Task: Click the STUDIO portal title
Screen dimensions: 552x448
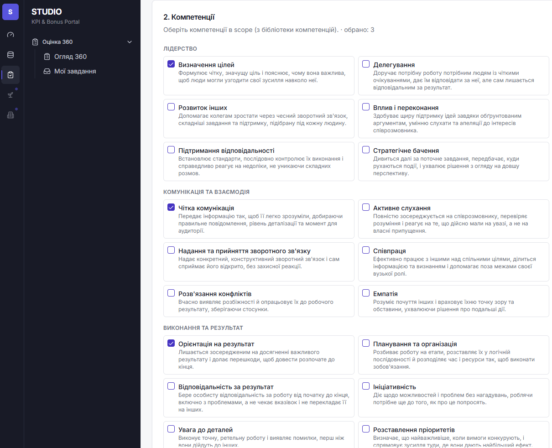Action: click(47, 12)
